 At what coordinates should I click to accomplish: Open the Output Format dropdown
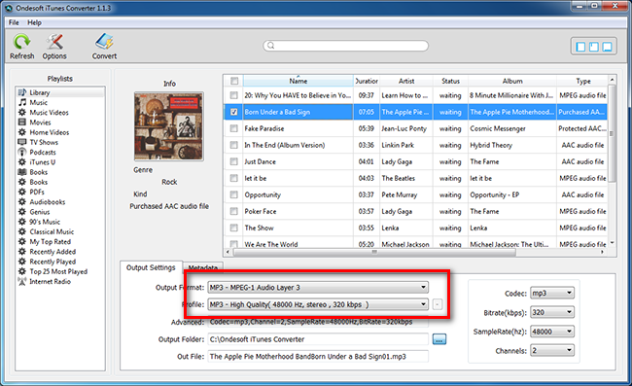pos(318,287)
